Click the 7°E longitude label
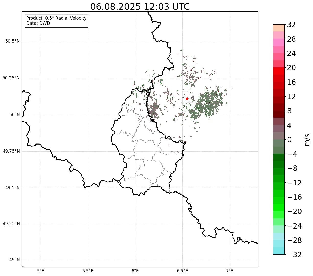Screen dimensions: 313x276 [230, 271]
